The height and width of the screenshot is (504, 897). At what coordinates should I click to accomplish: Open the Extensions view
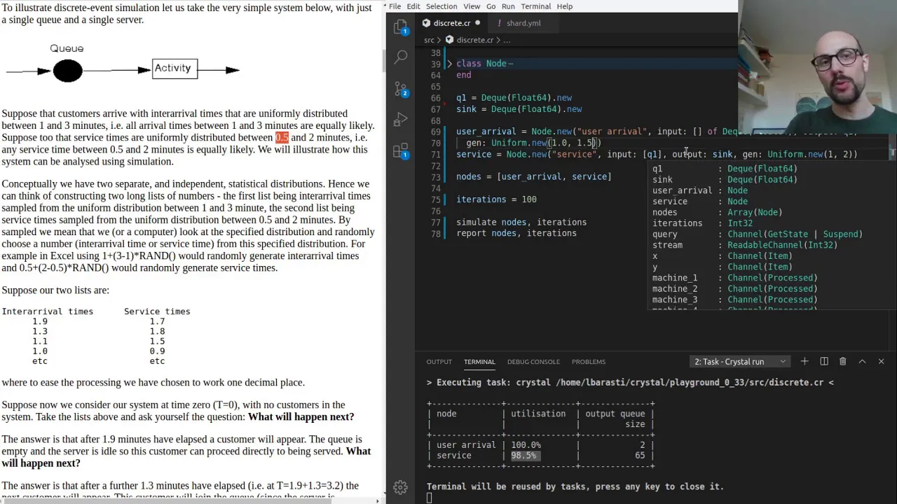(x=401, y=150)
